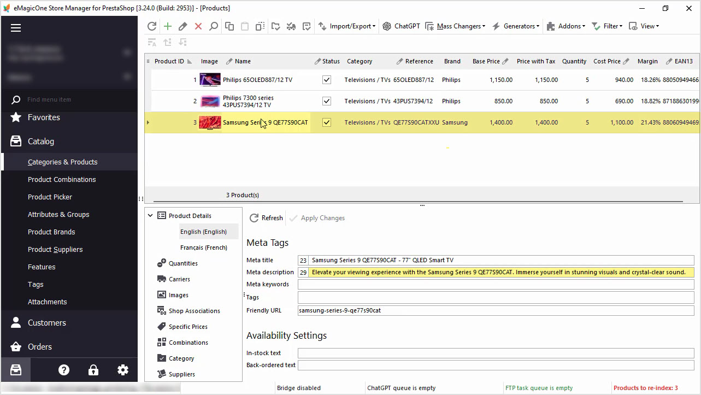Open the Mass Changers dropdown
This screenshot has width=701, height=395.
(x=456, y=26)
